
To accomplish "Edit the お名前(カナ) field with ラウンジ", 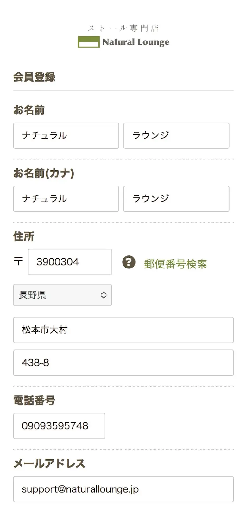I will [176, 199].
